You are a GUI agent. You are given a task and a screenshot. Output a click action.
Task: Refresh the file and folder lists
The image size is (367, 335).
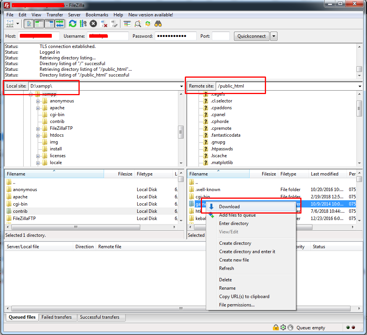pyautogui.click(x=72, y=24)
